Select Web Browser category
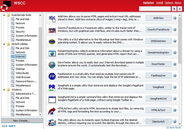 23,77
